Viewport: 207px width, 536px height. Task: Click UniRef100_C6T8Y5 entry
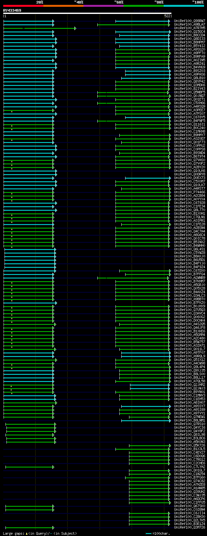[x=190, y=117]
